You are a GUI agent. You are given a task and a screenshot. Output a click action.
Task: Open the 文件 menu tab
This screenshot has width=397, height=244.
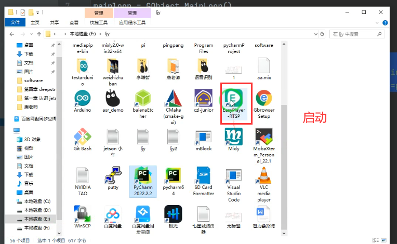(x=15, y=22)
